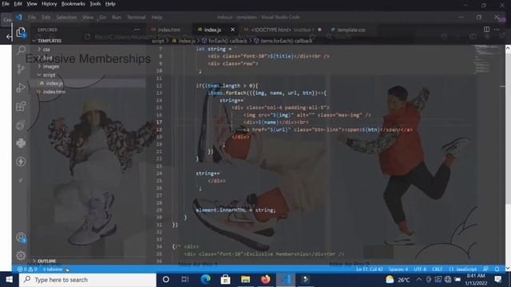Open the Thunder Client lightning icon
The width and height of the screenshot is (511, 287).
pos(21,161)
